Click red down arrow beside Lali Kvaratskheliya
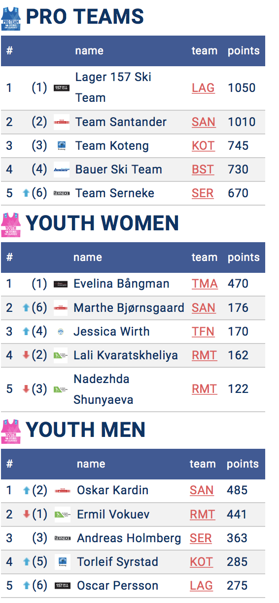279x603 pixels. [26, 355]
